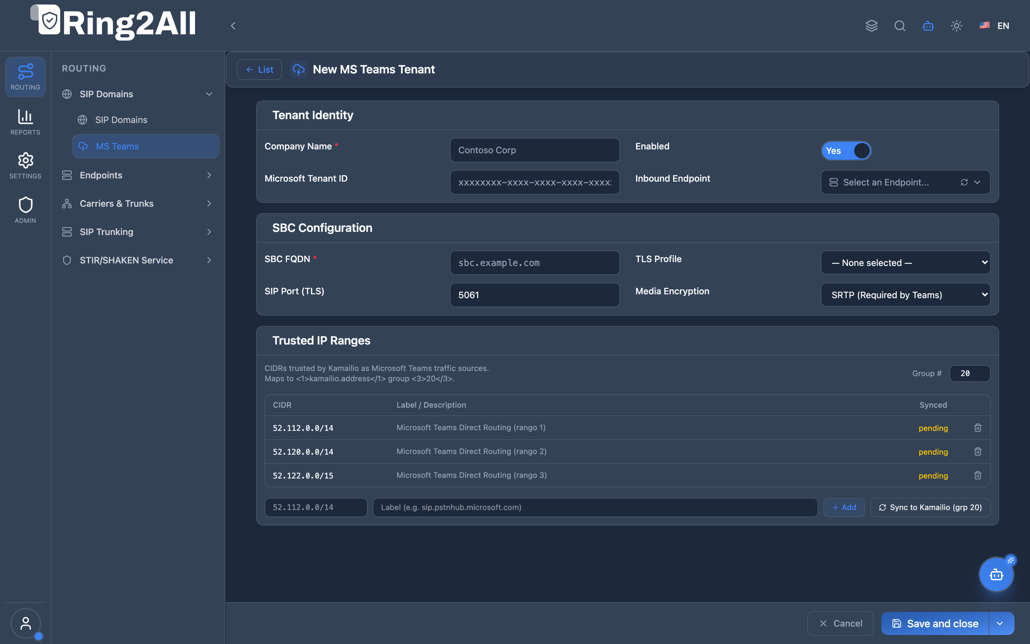Focus the SIP Port (TLS) field
Viewport: 1030px width, 644px height.
(x=535, y=295)
